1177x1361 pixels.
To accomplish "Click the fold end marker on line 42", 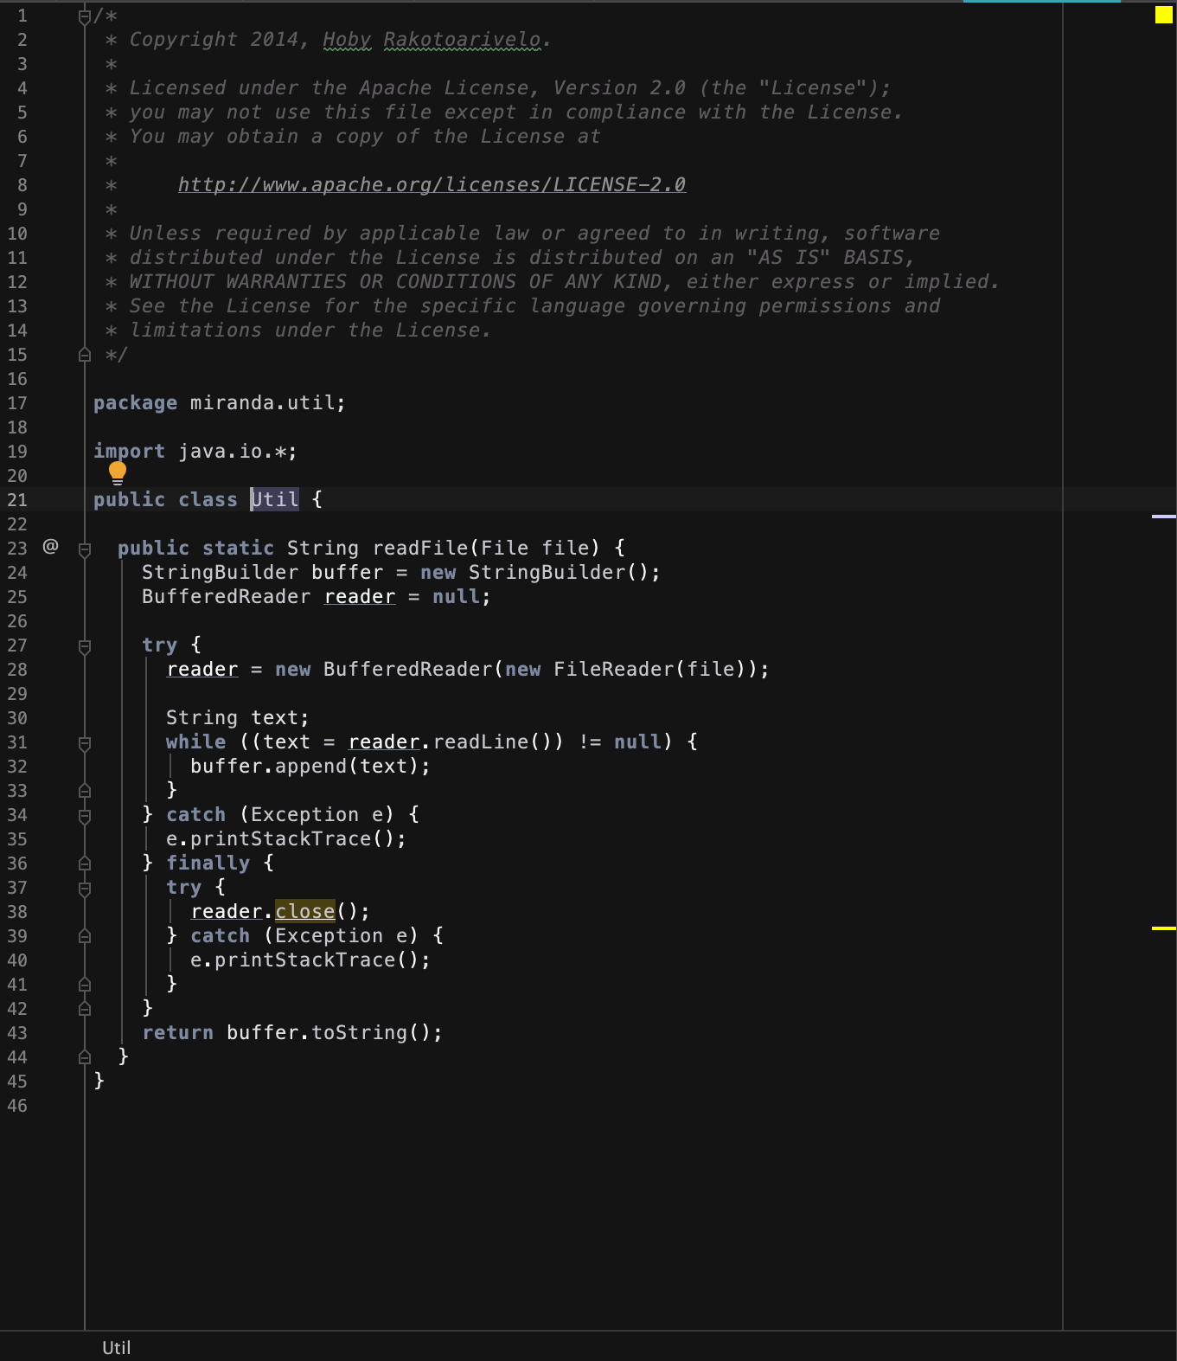I will [x=85, y=1009].
